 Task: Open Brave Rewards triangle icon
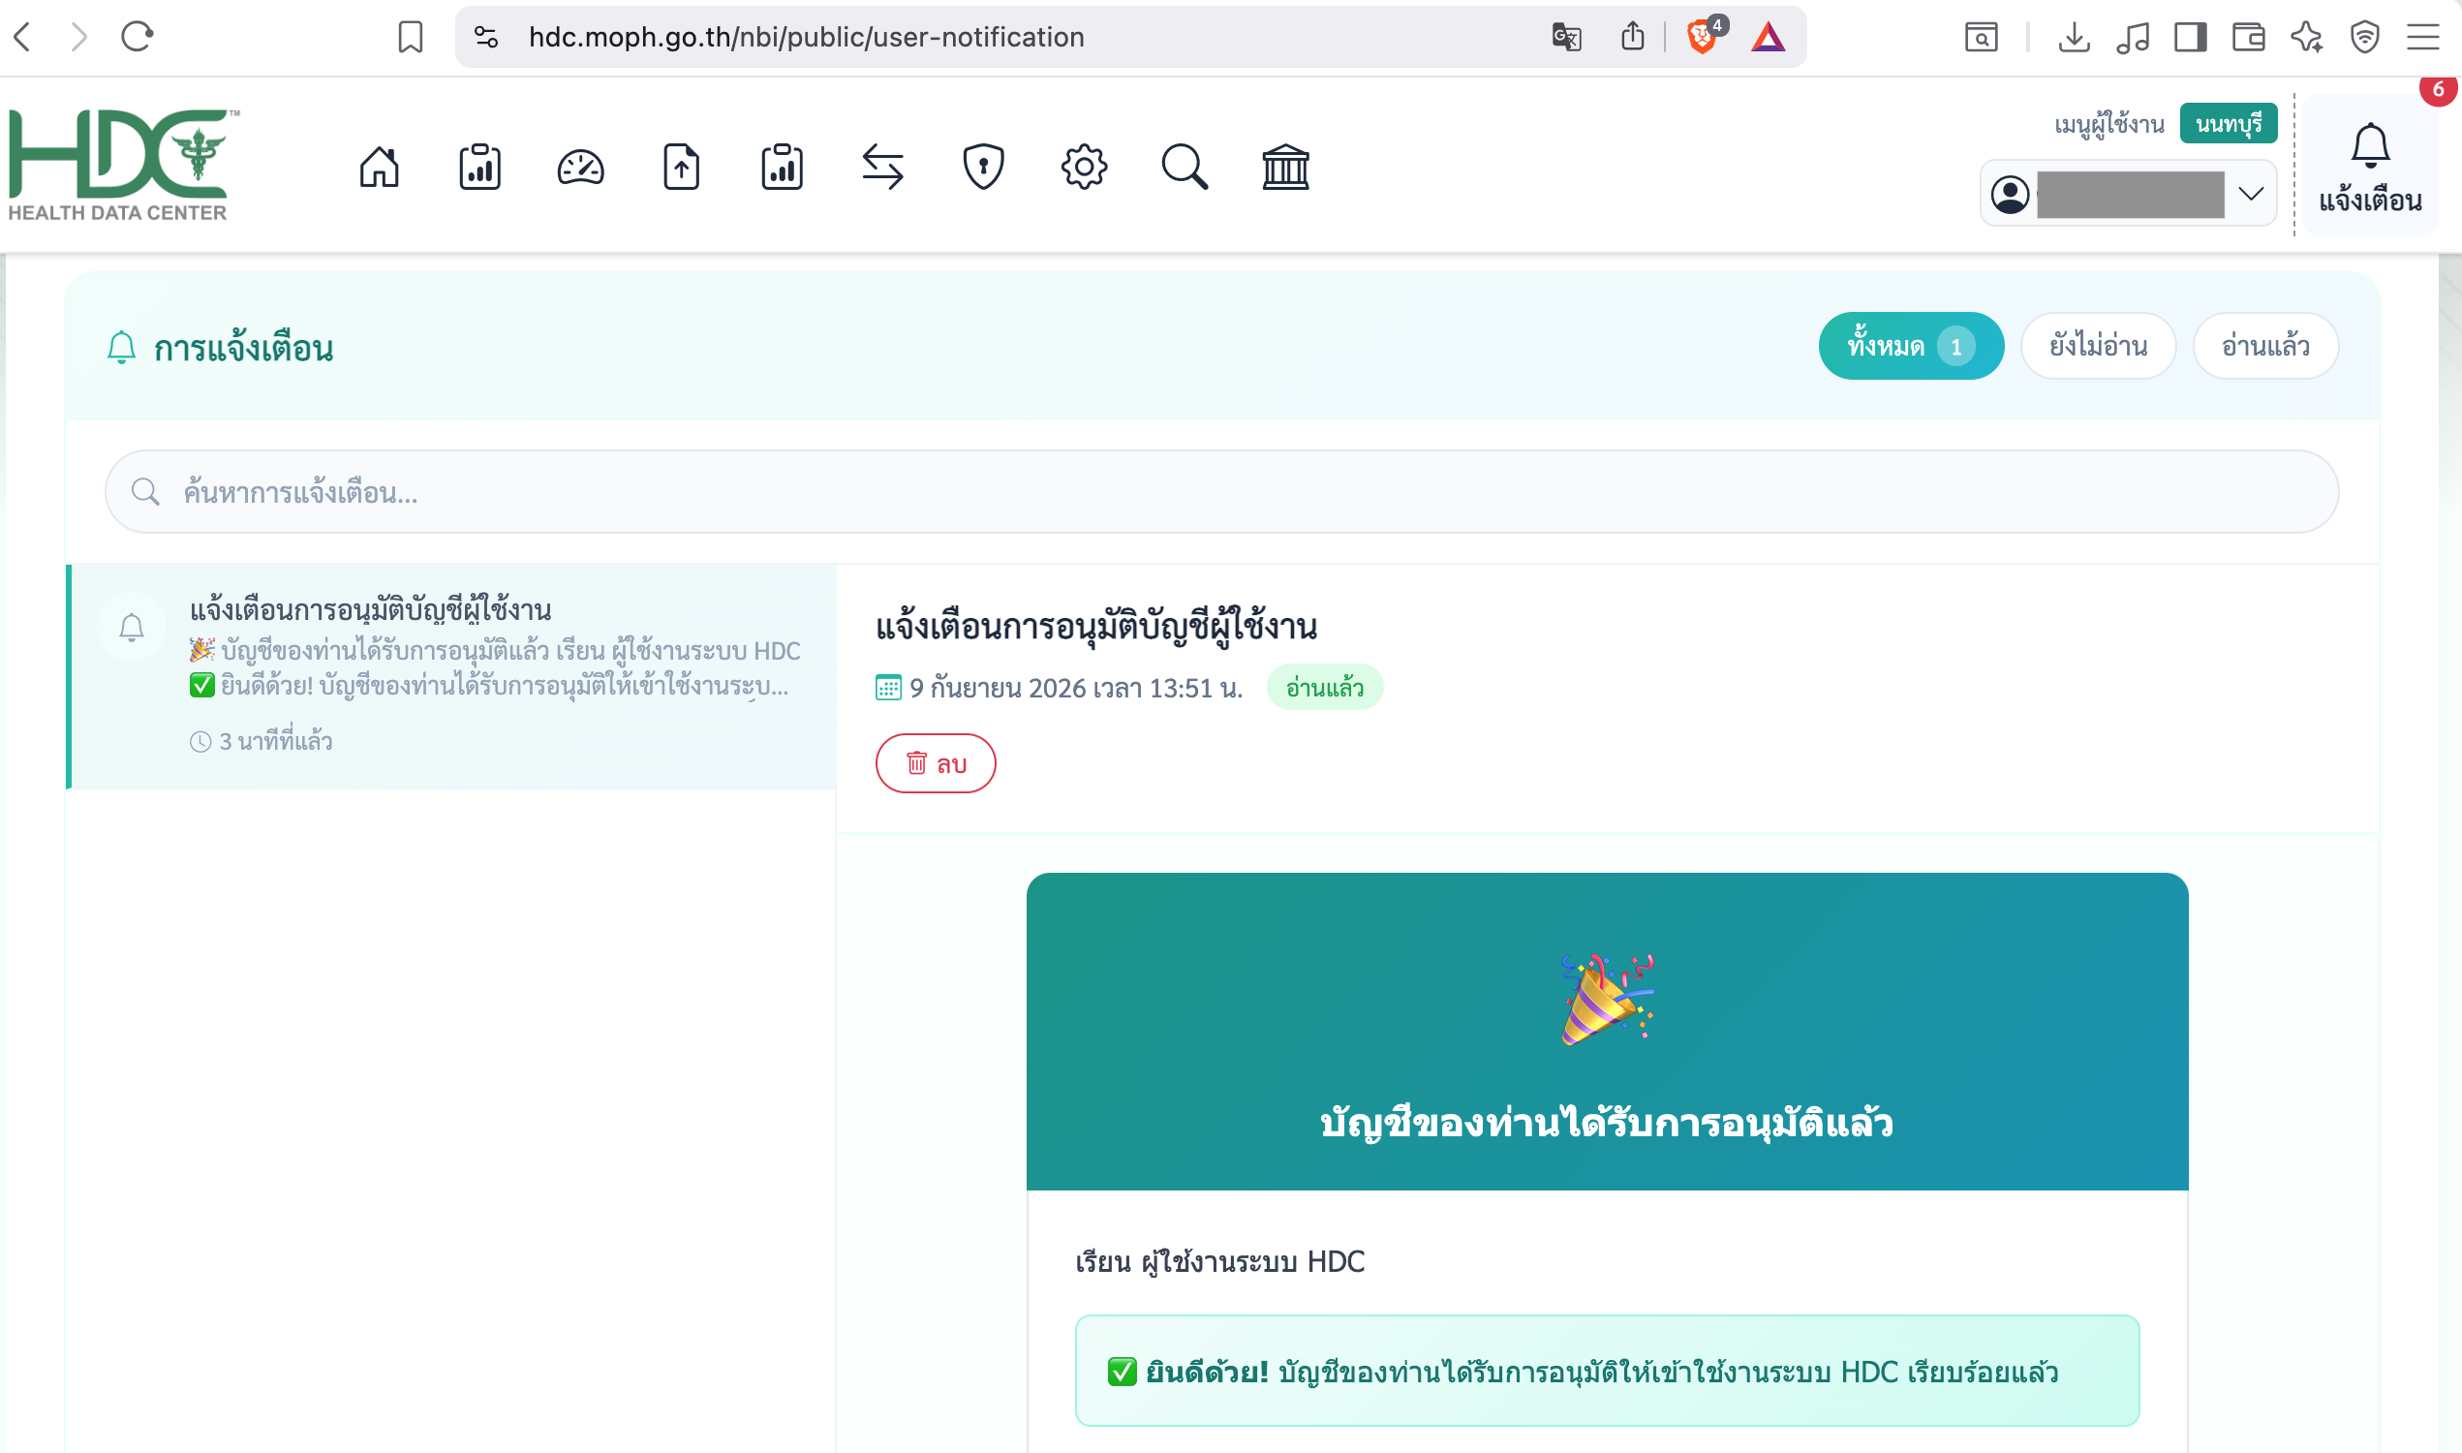(1768, 37)
